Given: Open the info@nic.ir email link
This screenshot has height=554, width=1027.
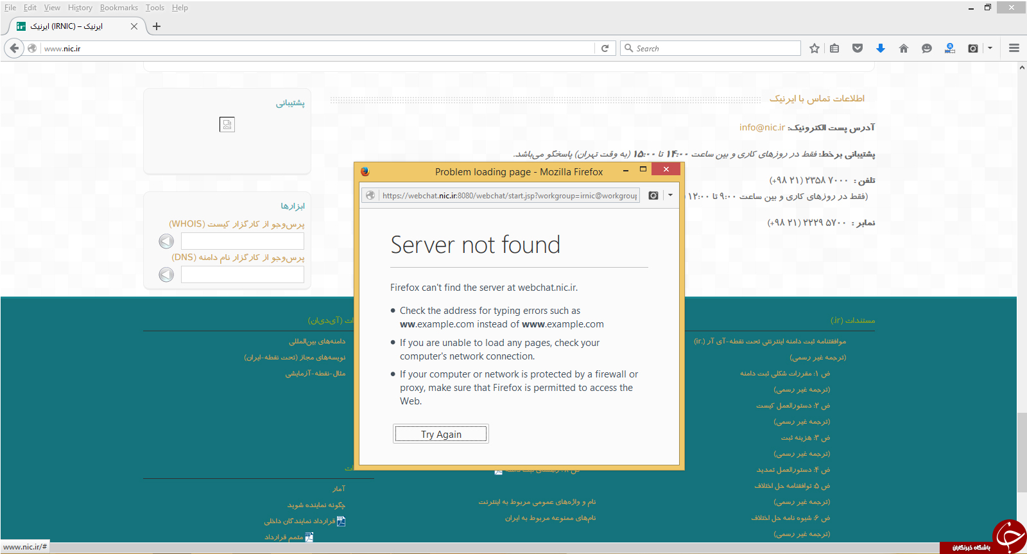Looking at the screenshot, I should (762, 127).
